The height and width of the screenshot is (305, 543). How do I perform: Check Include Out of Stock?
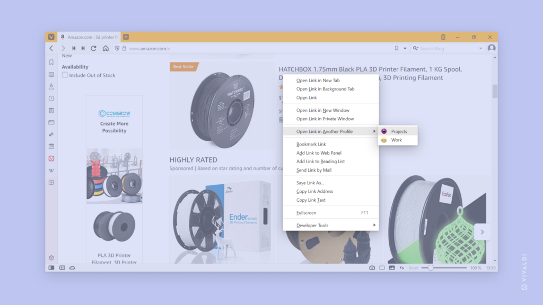pyautogui.click(x=65, y=75)
